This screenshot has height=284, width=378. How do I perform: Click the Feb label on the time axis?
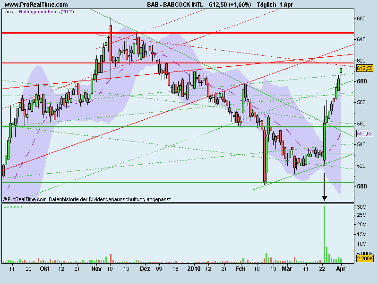click(x=240, y=268)
